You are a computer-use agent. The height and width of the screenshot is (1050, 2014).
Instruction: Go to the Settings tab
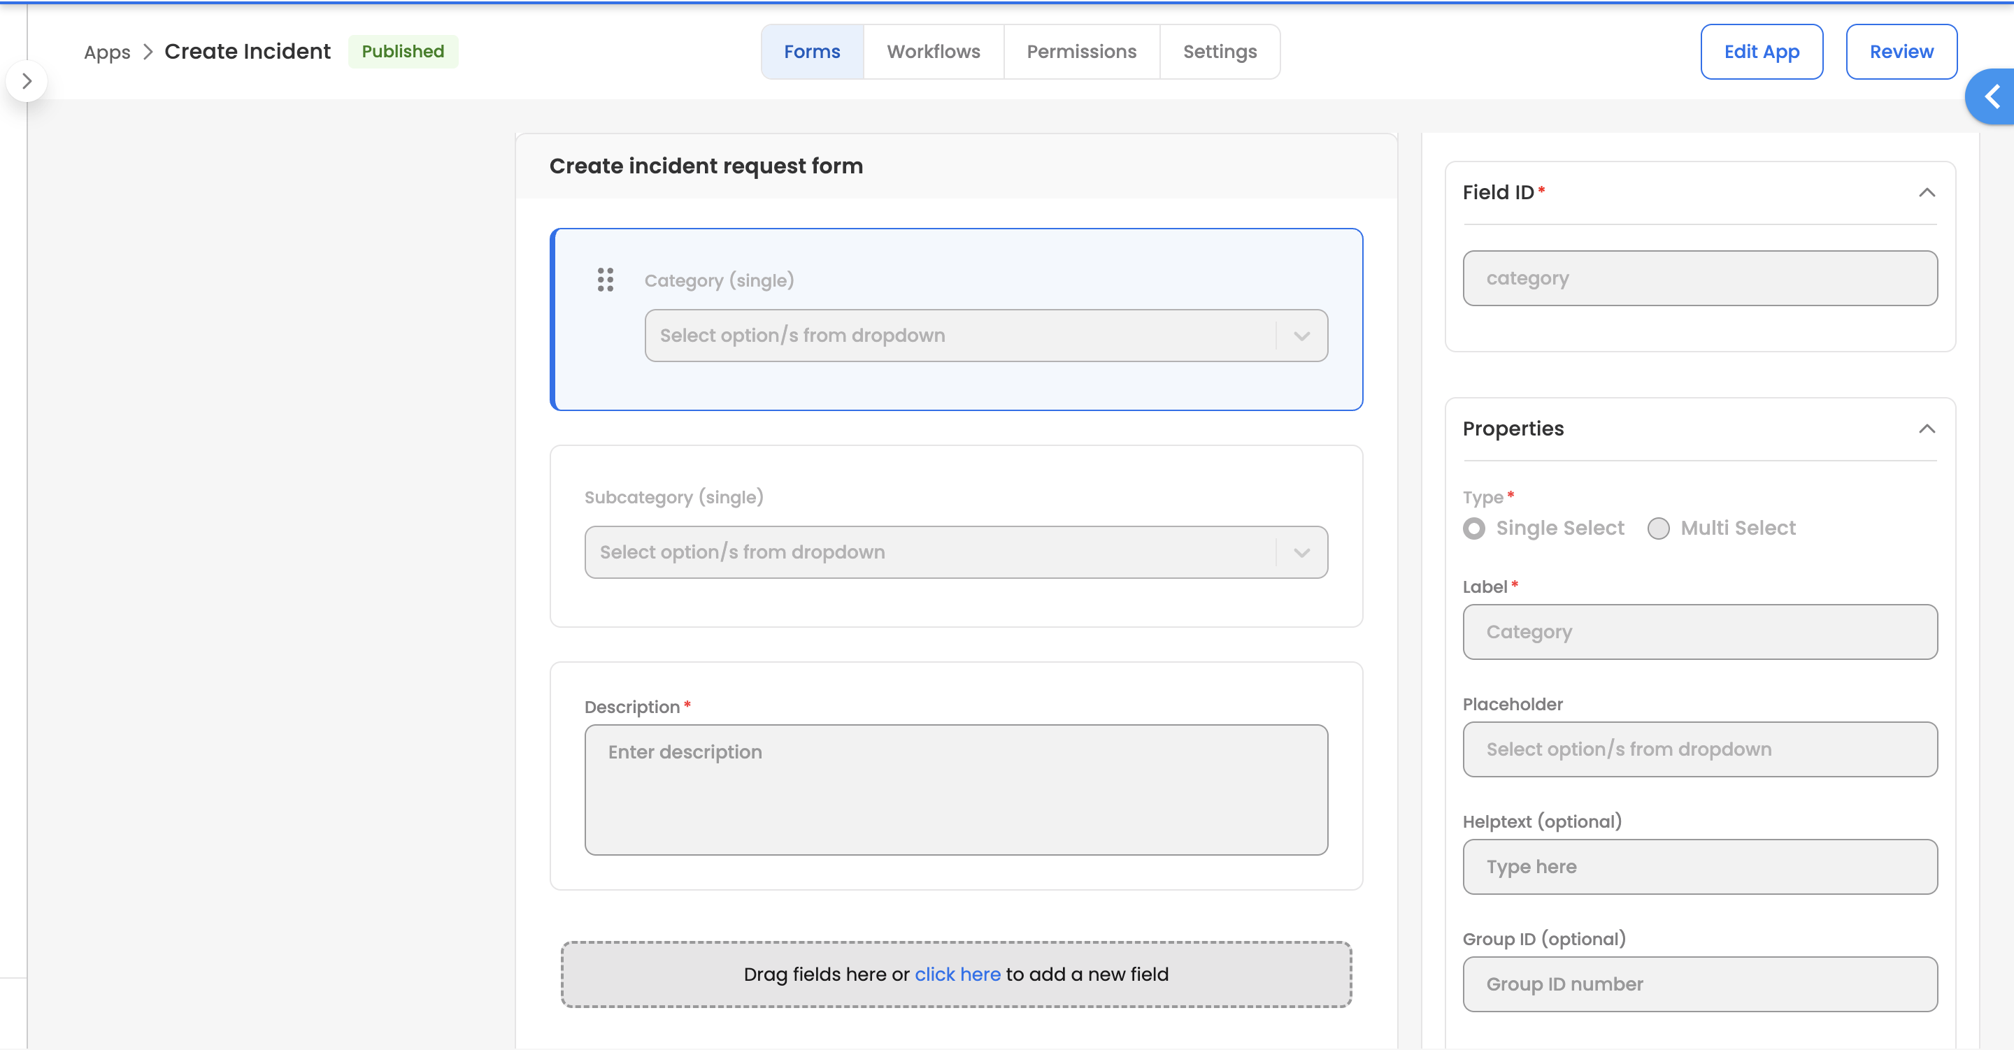tap(1219, 52)
